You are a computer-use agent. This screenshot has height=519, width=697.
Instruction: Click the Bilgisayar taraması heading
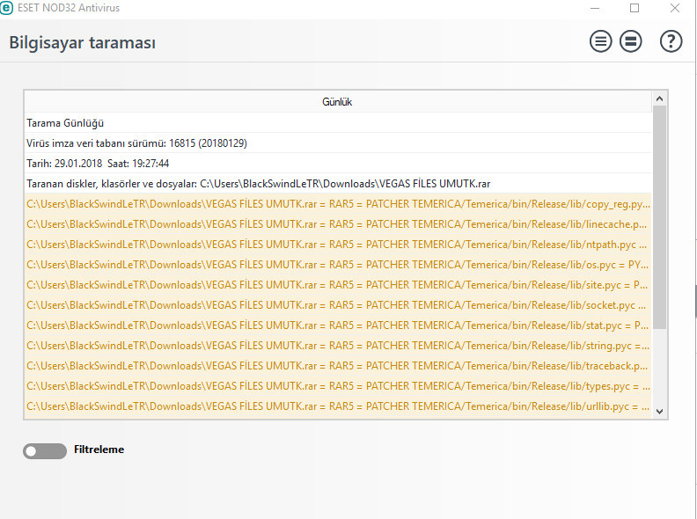[x=82, y=42]
